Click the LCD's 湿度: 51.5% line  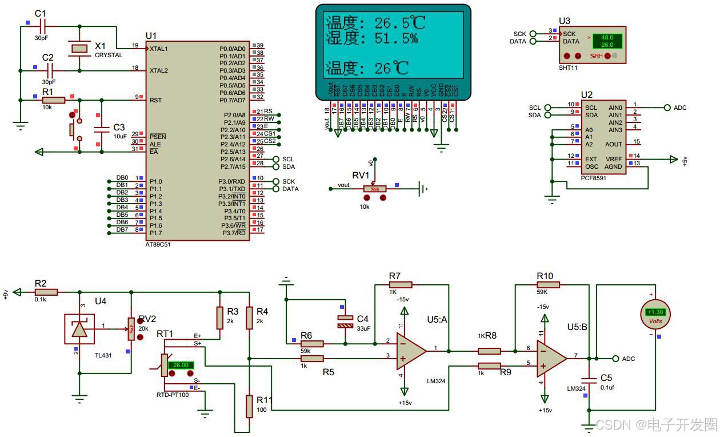[x=371, y=38]
